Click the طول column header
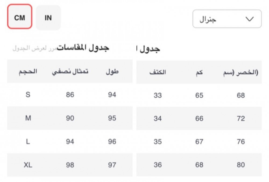Viewport: 269px width, 182px height. [112, 72]
